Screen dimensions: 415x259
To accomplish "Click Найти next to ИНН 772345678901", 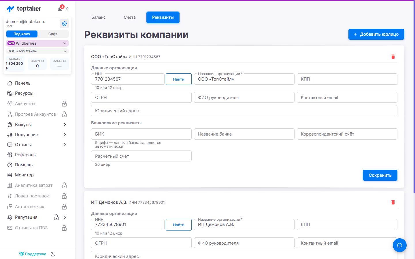I will tap(179, 225).
